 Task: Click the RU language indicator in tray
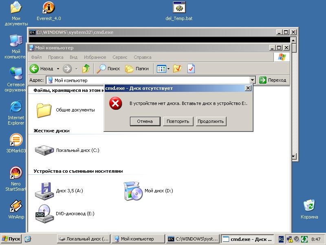(x=281, y=239)
